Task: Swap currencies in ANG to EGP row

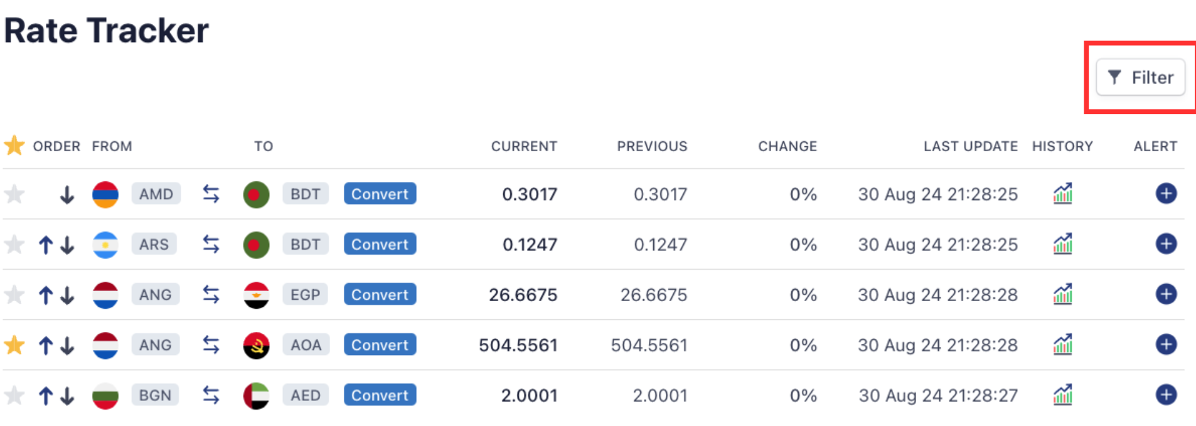Action: 211,294
